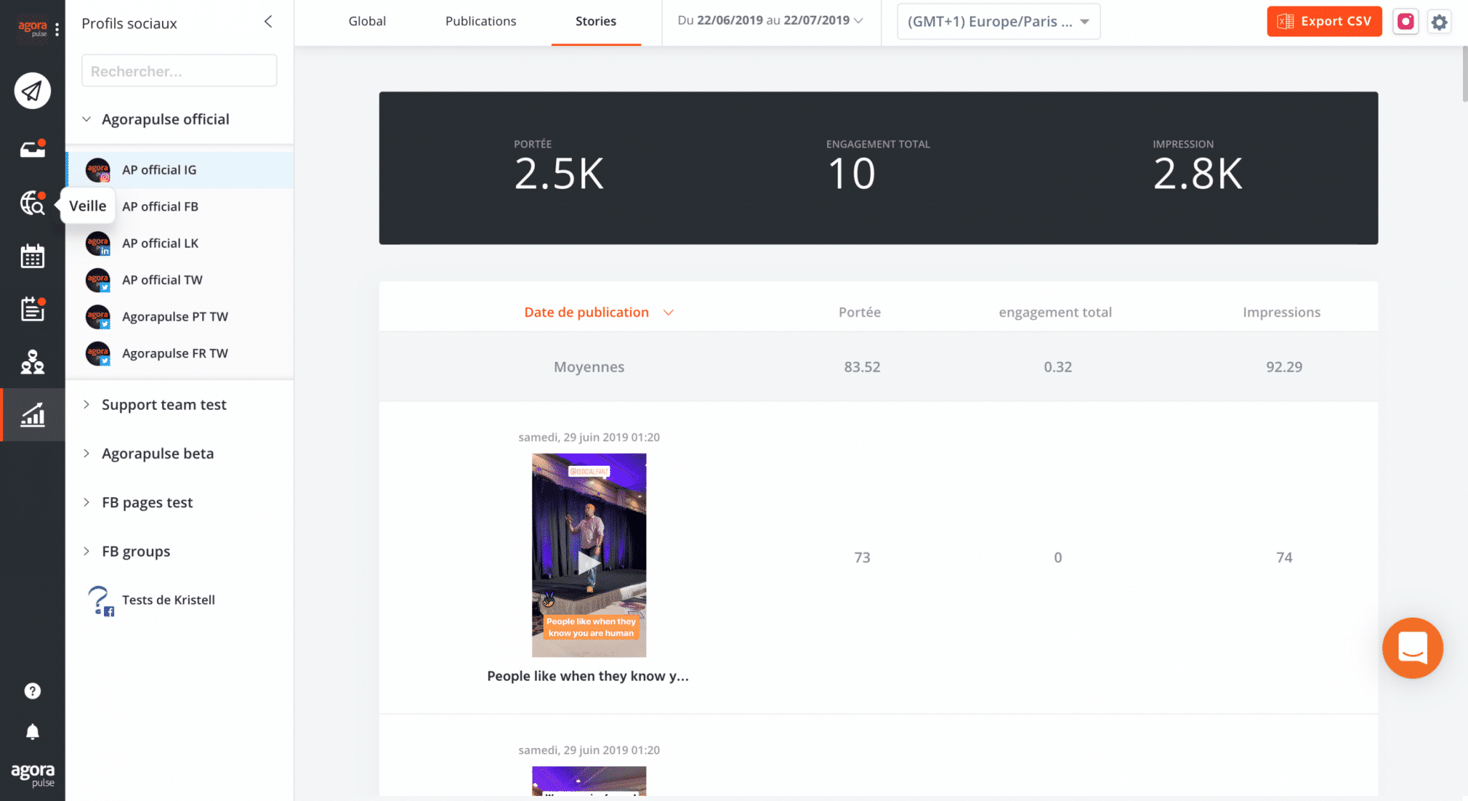Select the Tests de Kristell profile
The height and width of the screenshot is (801, 1468).
point(179,600)
